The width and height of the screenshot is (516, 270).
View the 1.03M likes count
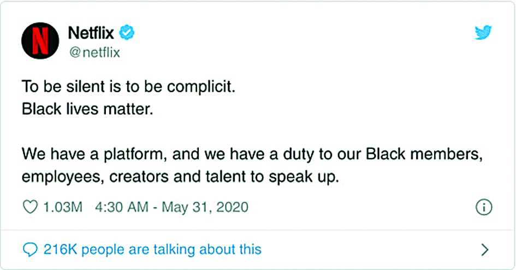click(63, 207)
